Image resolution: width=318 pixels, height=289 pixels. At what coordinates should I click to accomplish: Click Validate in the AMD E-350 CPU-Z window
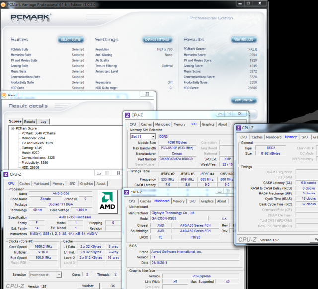[x=88, y=286]
